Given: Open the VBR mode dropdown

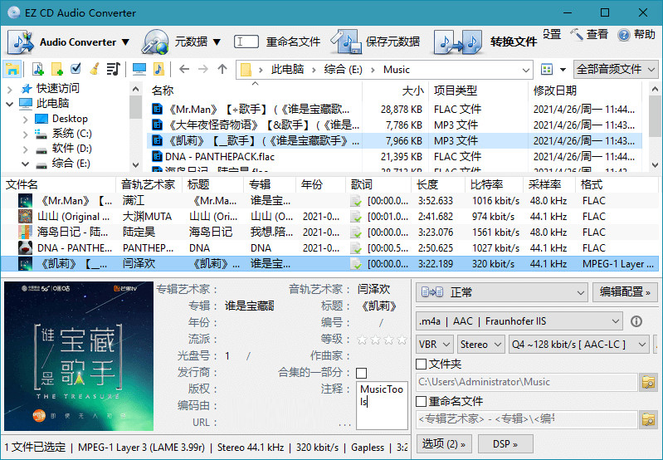Looking at the screenshot, I should coord(434,344).
